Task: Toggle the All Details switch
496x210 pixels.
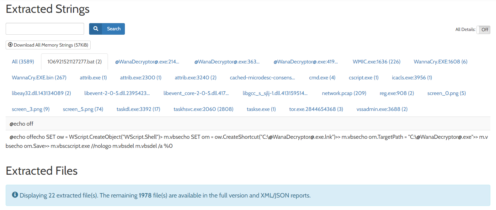Action: [483, 30]
